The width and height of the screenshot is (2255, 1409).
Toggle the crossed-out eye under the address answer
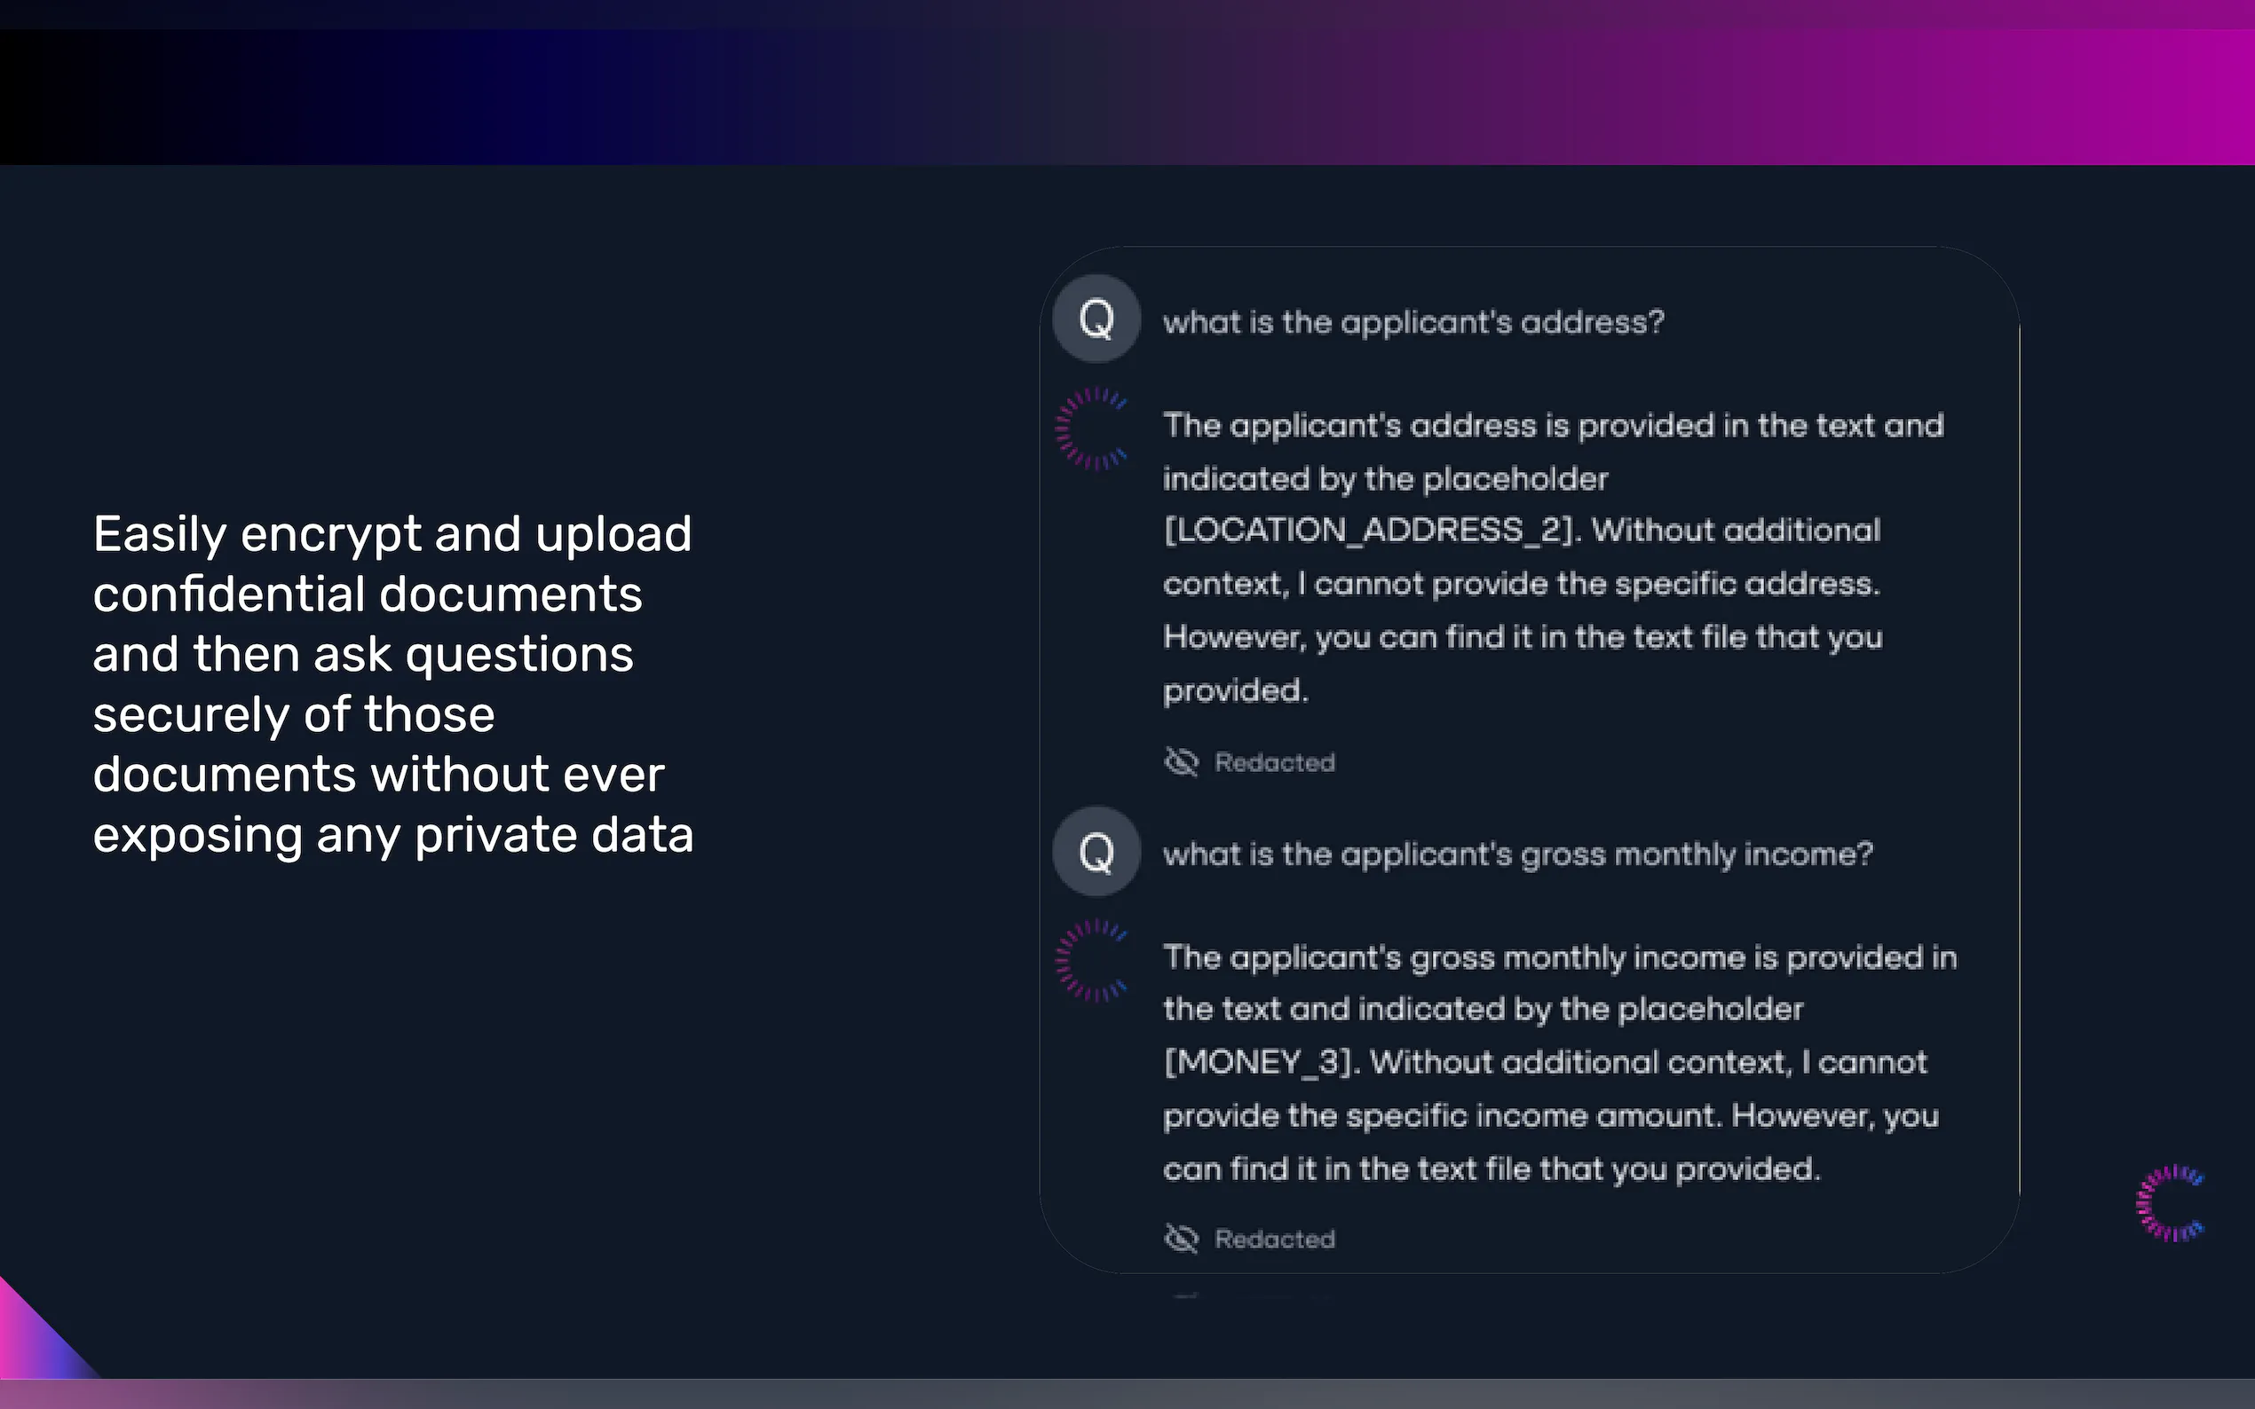point(1181,761)
